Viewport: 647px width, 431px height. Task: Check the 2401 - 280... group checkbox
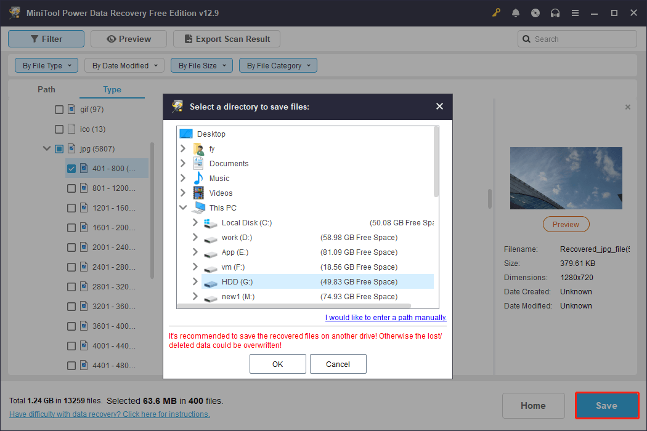coord(71,267)
